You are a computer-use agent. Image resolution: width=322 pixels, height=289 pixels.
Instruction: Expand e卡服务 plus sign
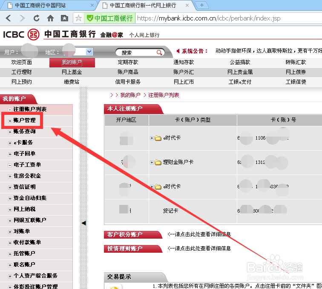tap(10, 143)
